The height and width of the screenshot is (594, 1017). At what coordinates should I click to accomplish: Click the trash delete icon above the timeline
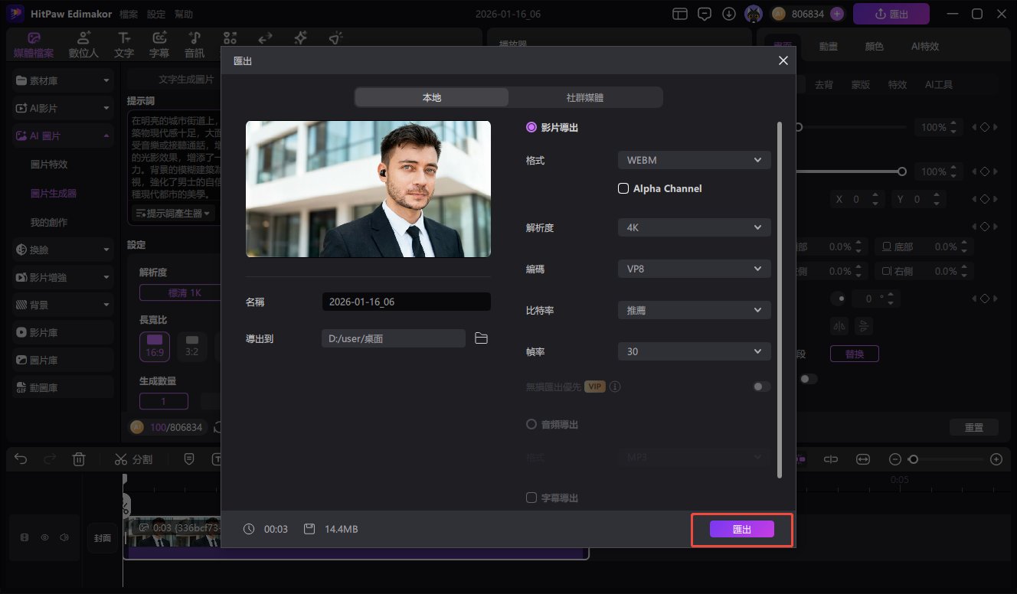coord(79,459)
